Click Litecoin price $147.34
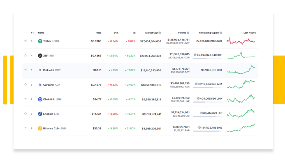 [x=96, y=114]
